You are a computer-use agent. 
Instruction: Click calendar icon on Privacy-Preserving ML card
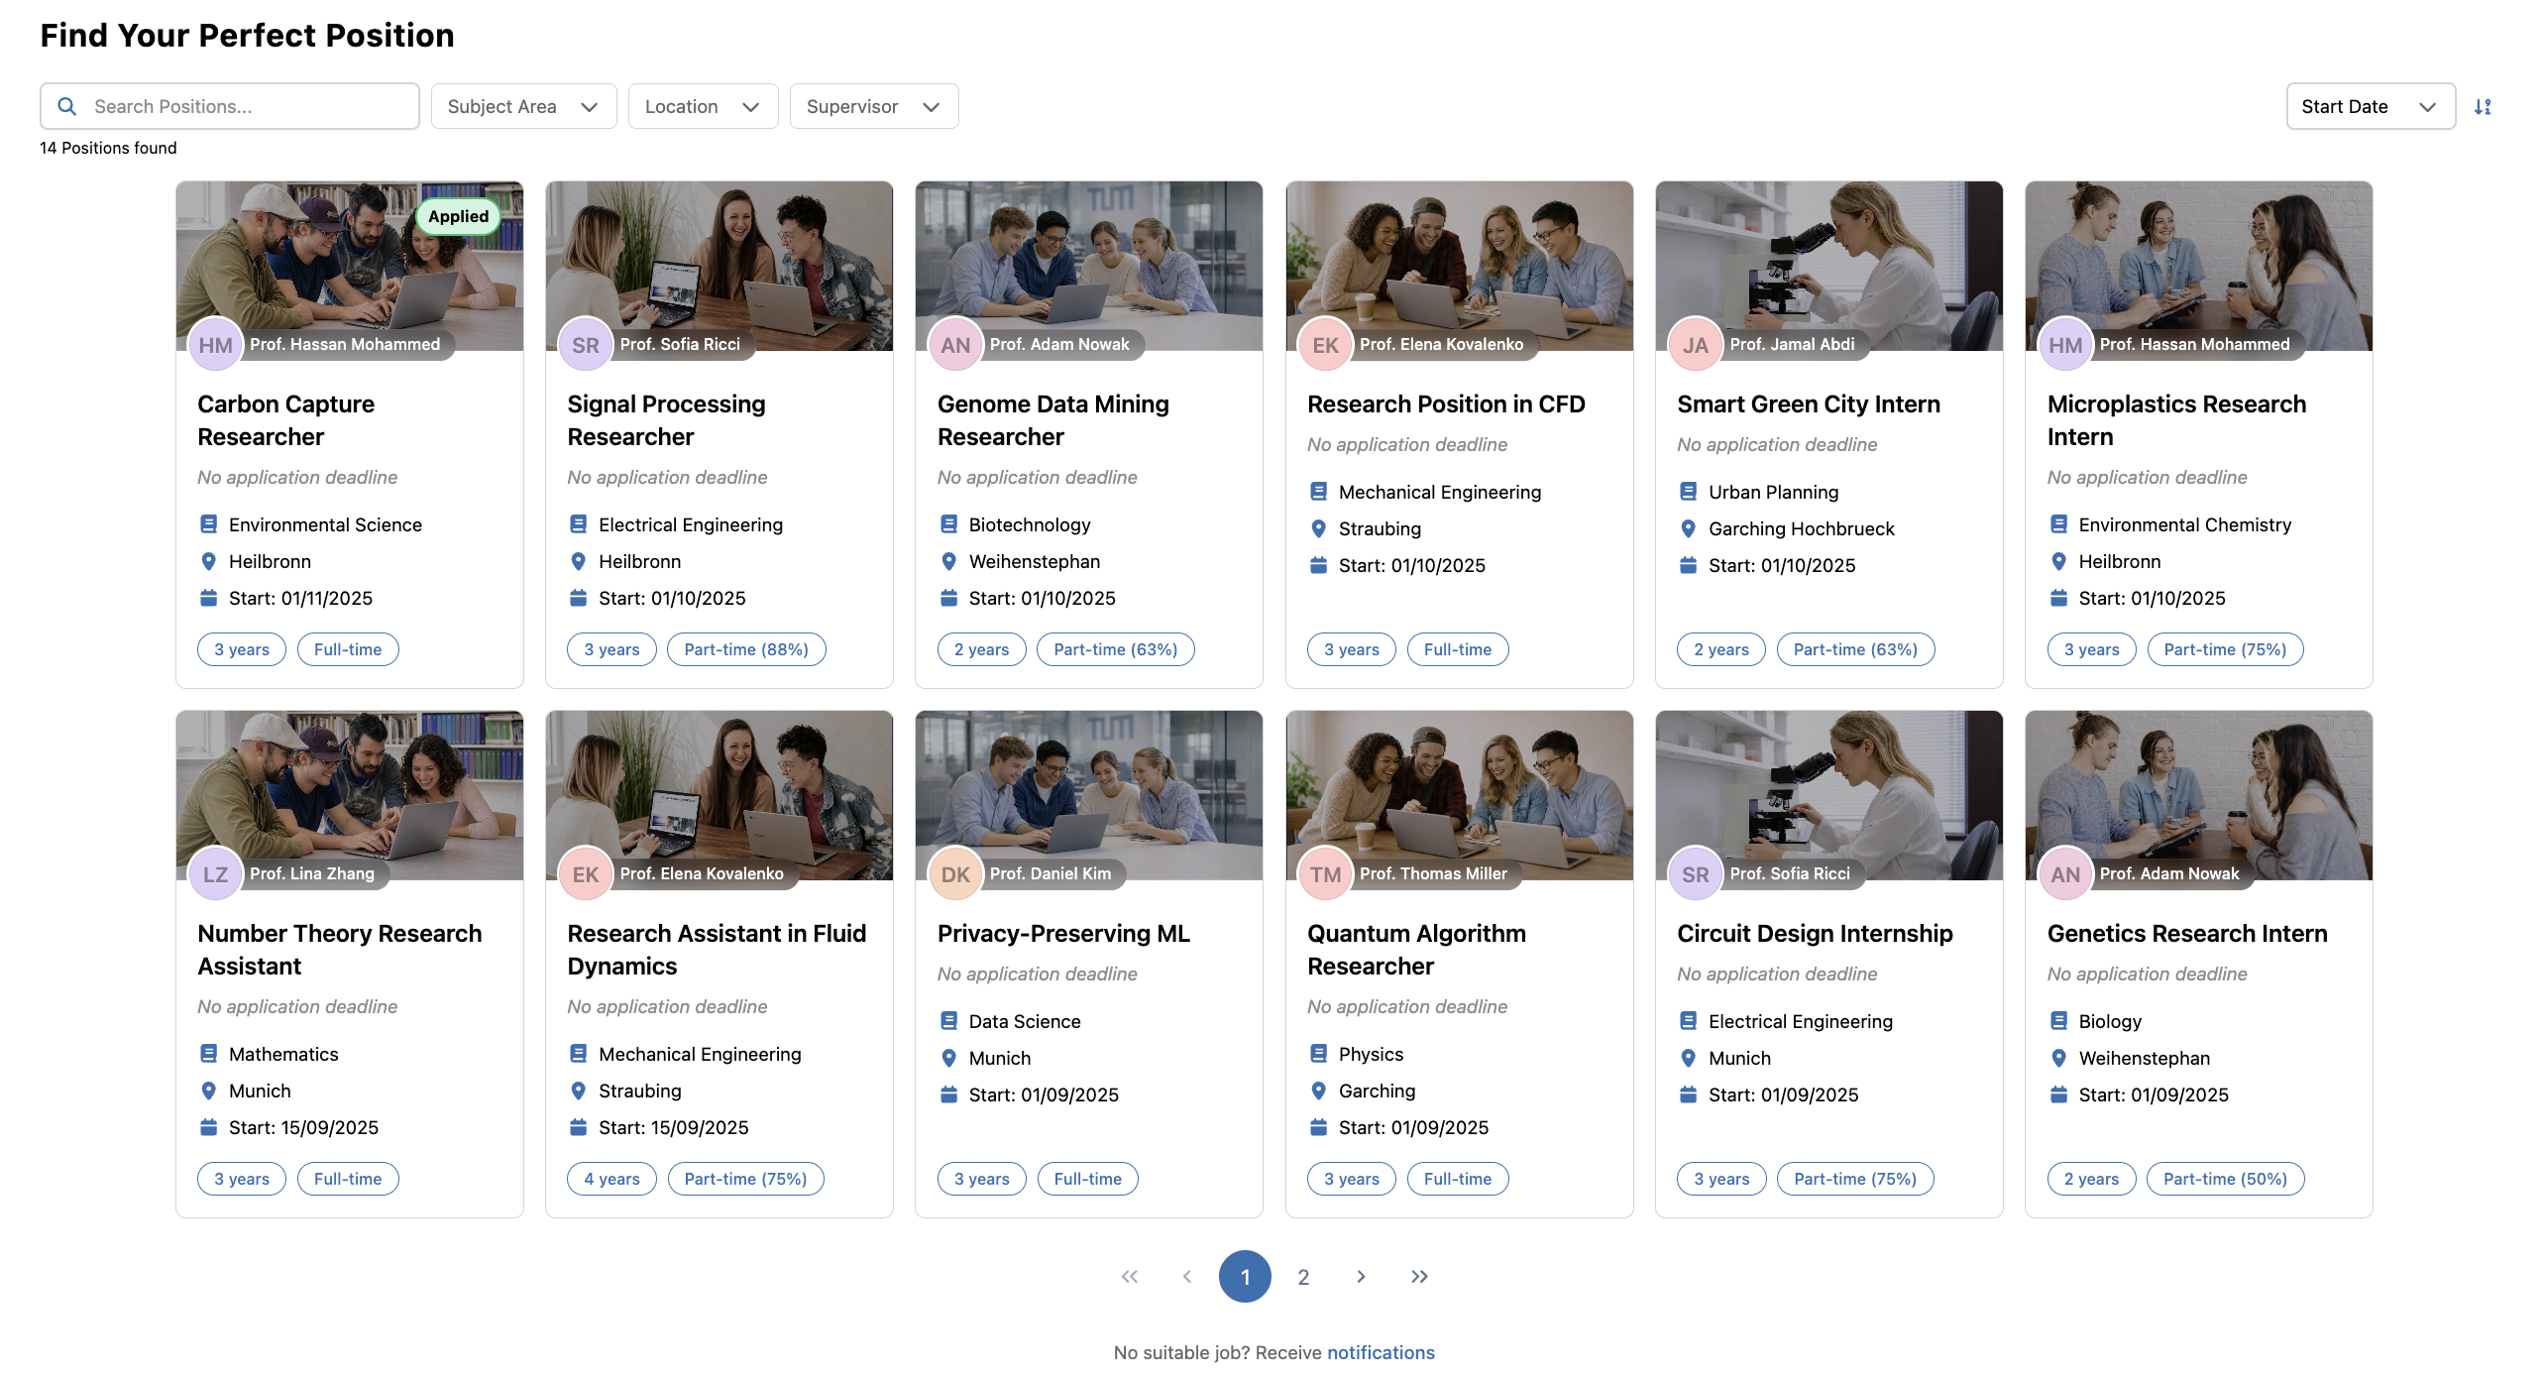[948, 1094]
